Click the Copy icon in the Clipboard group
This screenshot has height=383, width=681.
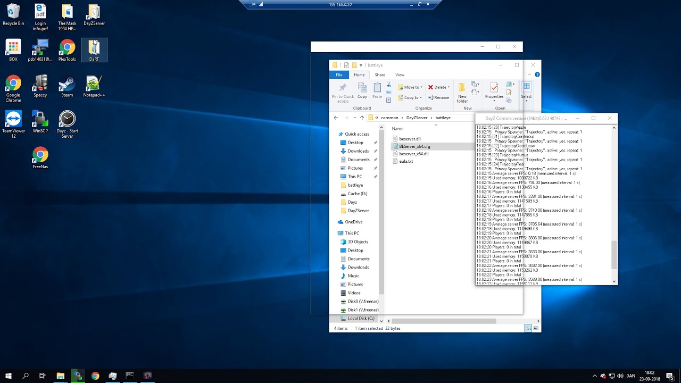click(362, 90)
